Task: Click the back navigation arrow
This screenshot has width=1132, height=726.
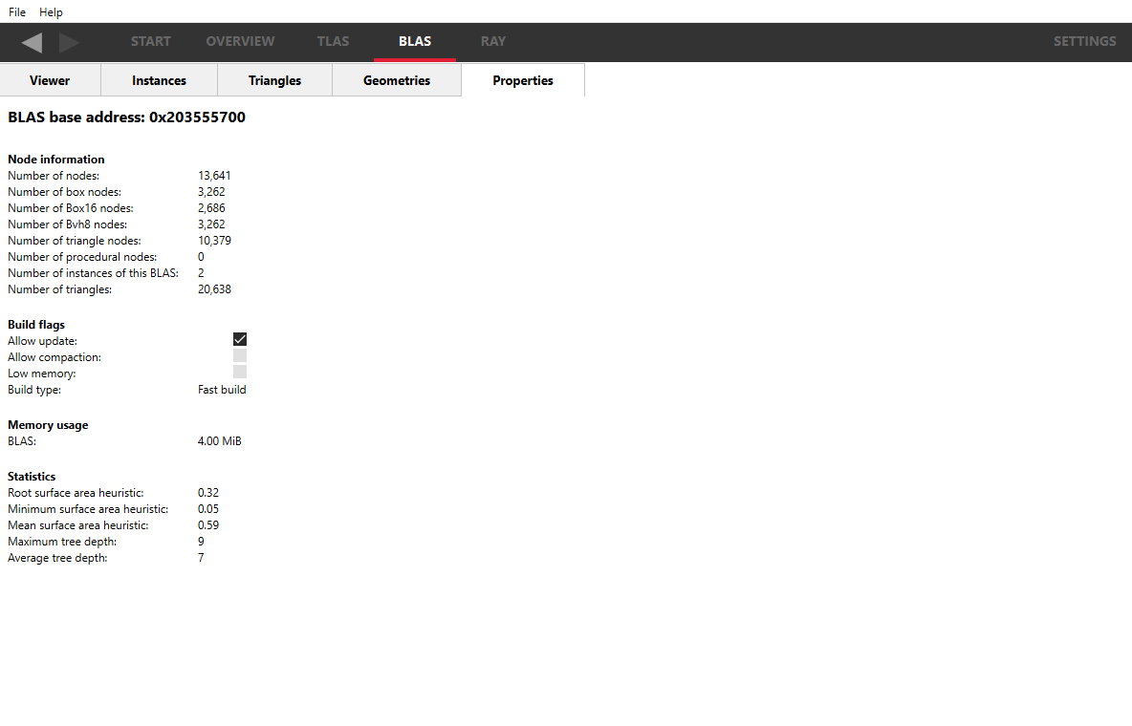Action: [x=32, y=42]
